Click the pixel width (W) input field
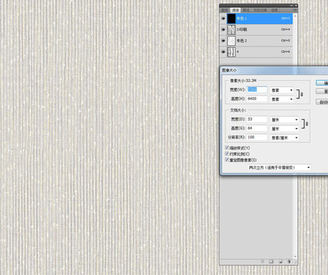Viewport: 328px width, 275px height. tap(257, 89)
